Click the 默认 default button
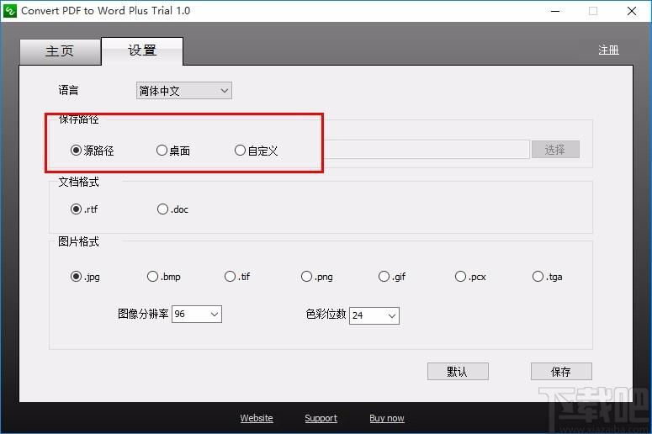 coord(458,371)
